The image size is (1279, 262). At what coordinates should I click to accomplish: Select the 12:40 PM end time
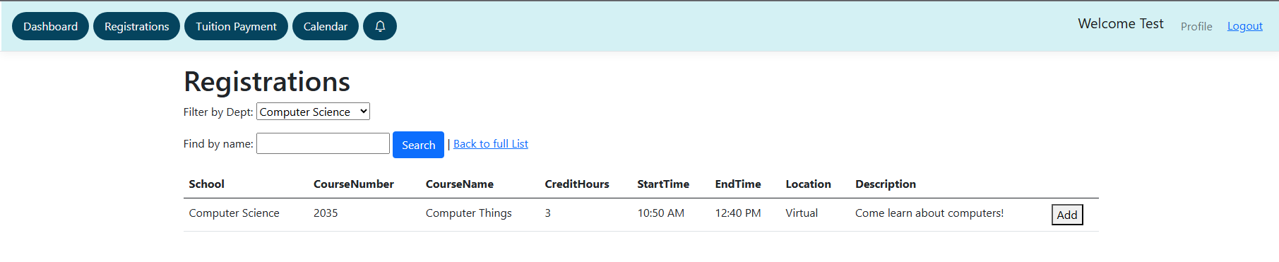738,213
